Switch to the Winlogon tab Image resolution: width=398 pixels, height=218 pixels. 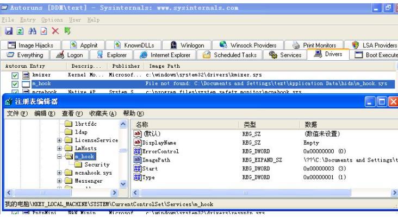[x=187, y=45]
